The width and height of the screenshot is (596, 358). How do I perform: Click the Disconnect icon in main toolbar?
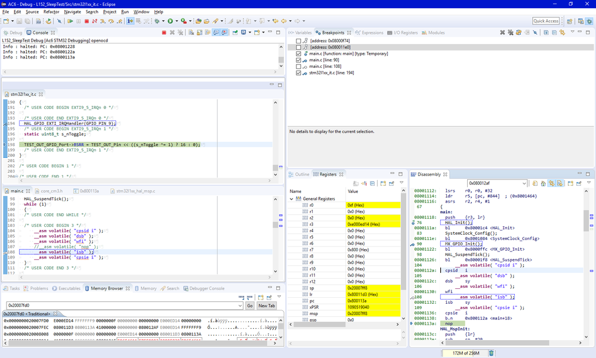coord(95,21)
